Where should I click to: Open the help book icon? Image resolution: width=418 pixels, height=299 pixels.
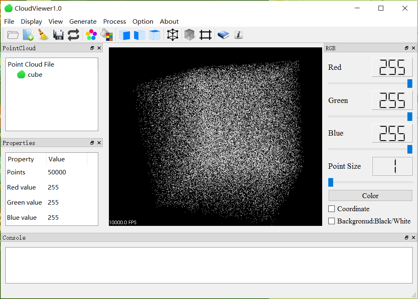tap(223, 35)
